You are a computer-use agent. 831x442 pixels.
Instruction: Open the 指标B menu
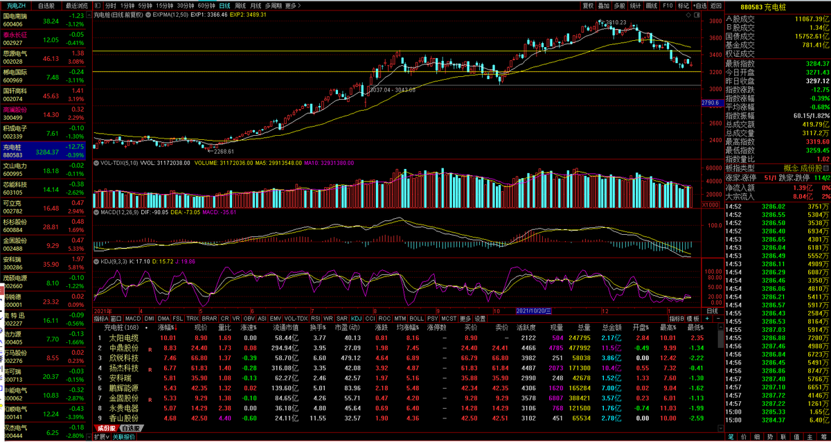coord(677,319)
